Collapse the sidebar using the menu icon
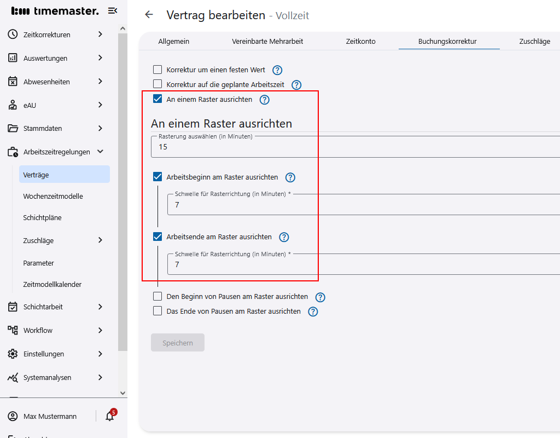 click(113, 10)
